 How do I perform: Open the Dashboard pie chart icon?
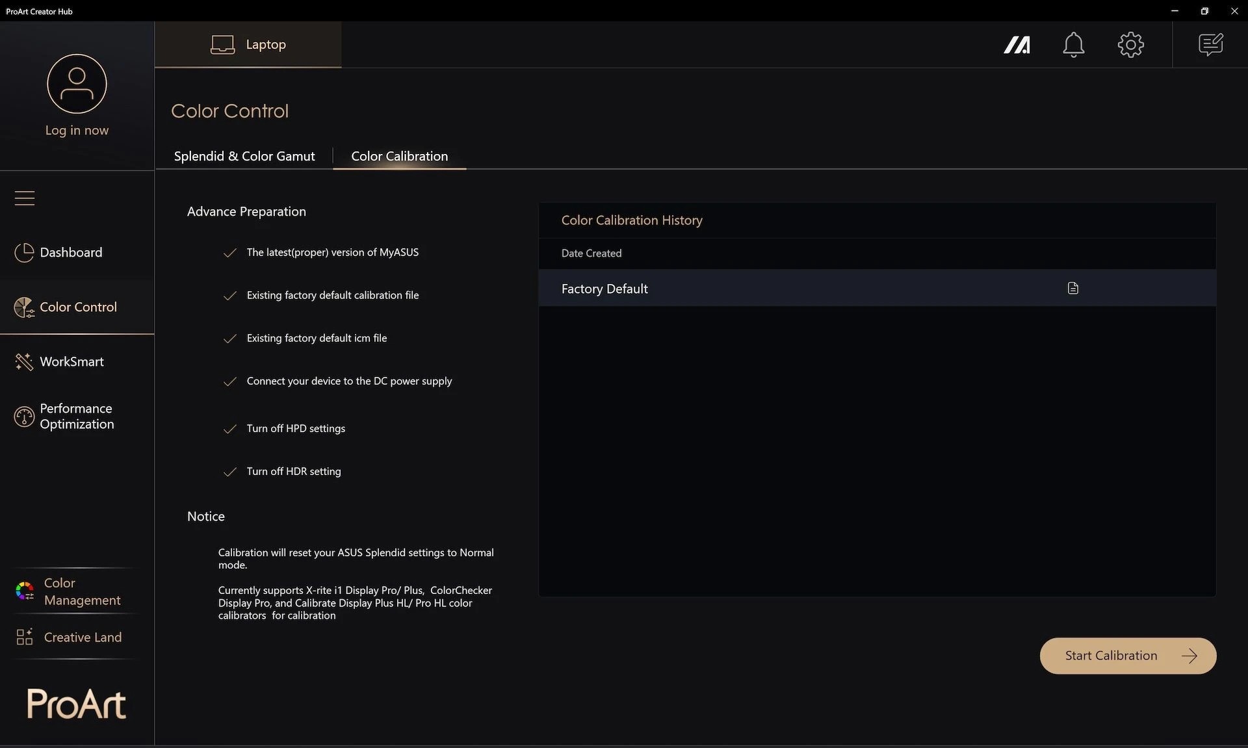(x=24, y=253)
